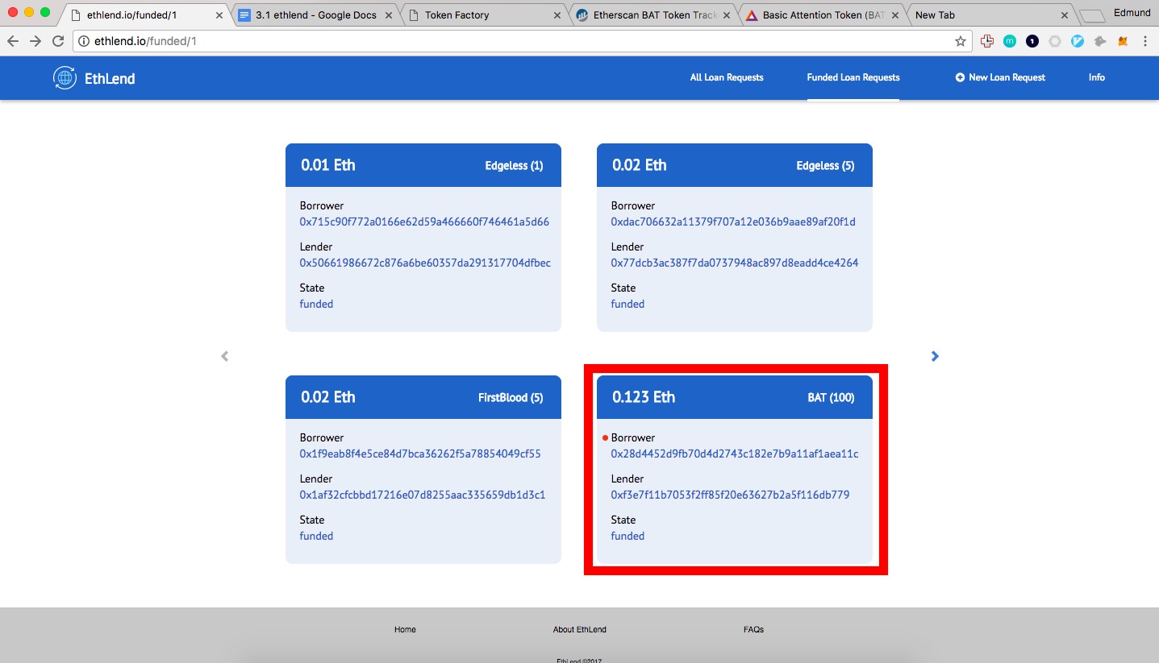Show previous loan requests page arrow
Screen dimensions: 1159x663
point(225,356)
